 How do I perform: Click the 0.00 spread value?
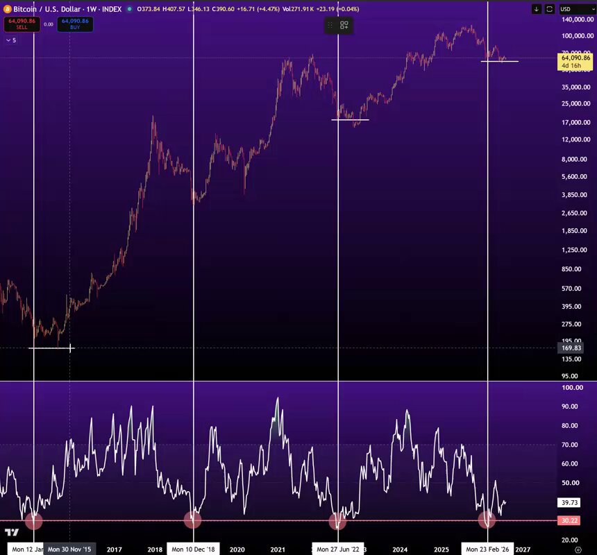click(x=49, y=24)
